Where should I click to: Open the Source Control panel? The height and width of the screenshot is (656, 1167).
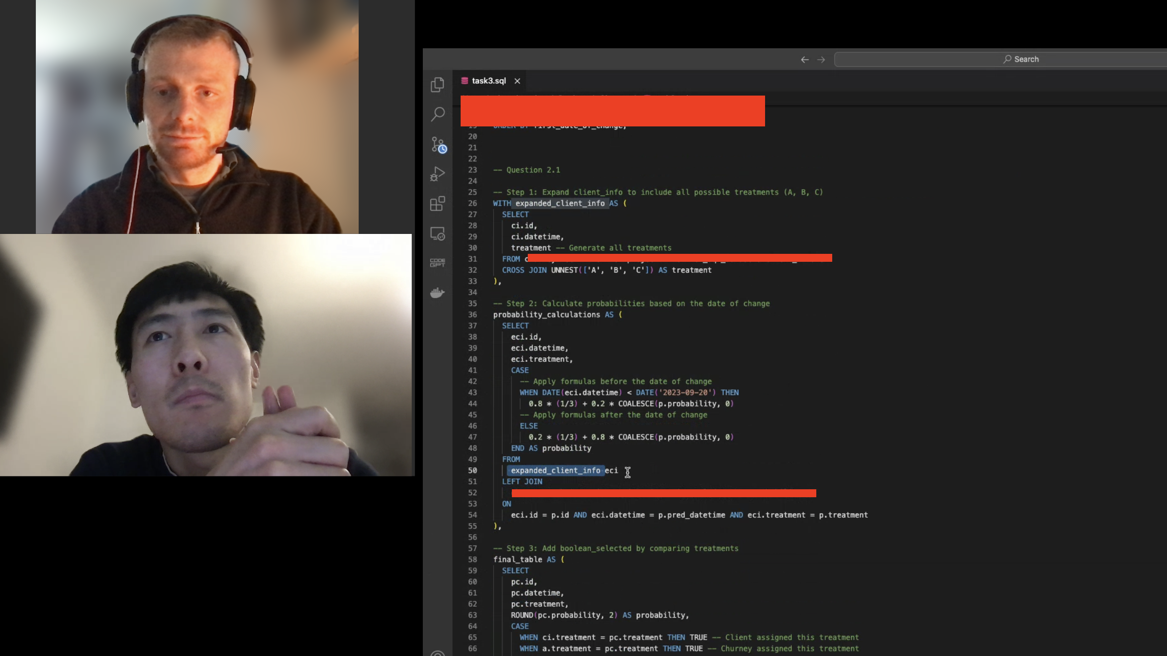(x=438, y=145)
